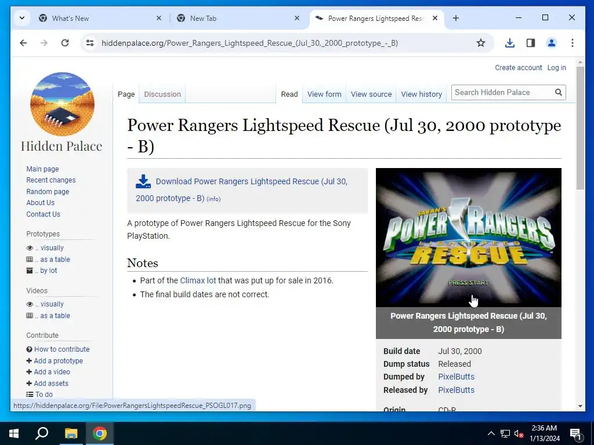
Task: Click the network tray icon
Action: (x=505, y=433)
